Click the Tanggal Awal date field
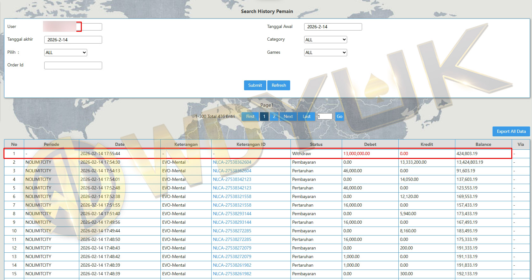 click(333, 27)
